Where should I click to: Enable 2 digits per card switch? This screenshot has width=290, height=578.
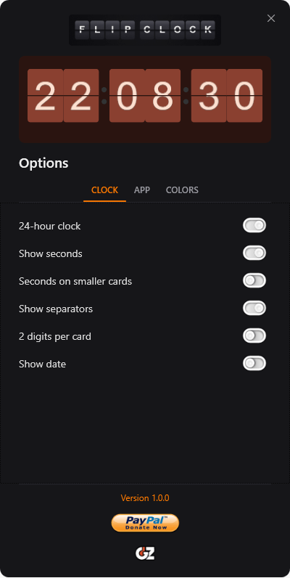254,335
